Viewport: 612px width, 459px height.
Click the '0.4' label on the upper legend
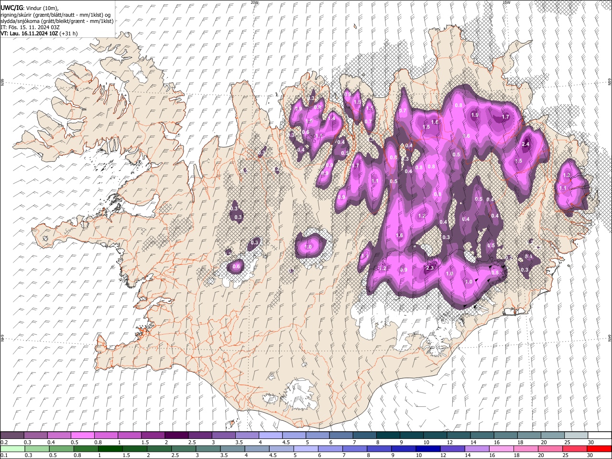coord(51,442)
